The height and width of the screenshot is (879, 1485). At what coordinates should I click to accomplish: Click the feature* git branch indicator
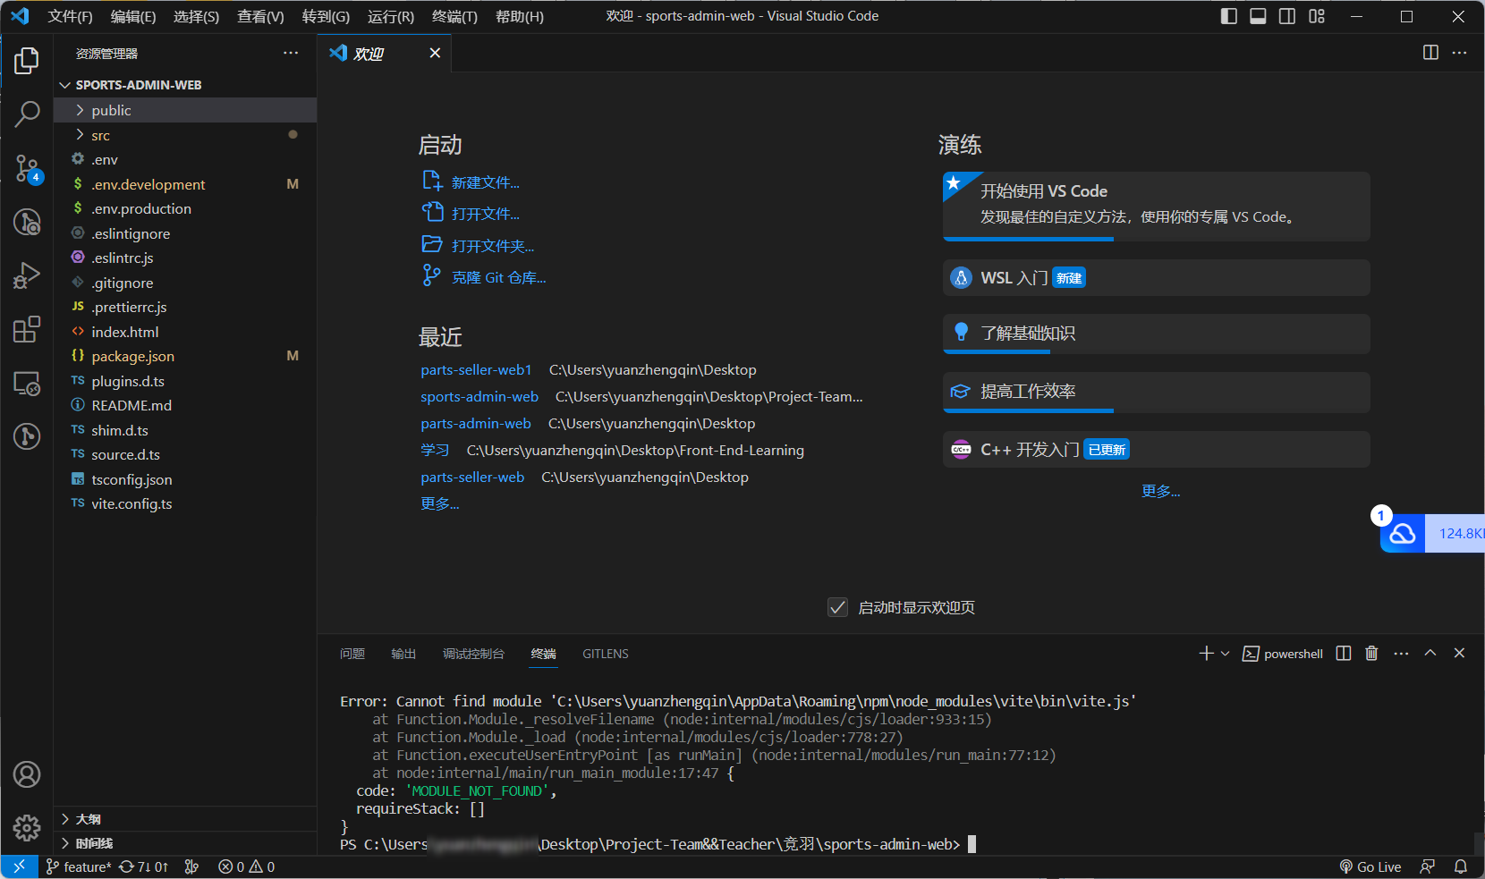[79, 866]
